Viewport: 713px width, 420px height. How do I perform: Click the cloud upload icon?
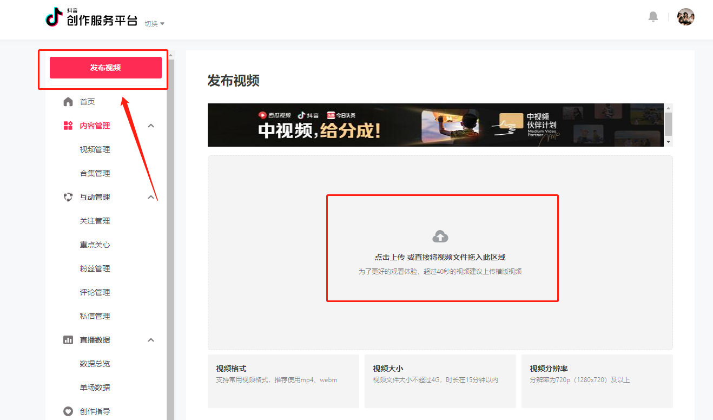point(441,235)
